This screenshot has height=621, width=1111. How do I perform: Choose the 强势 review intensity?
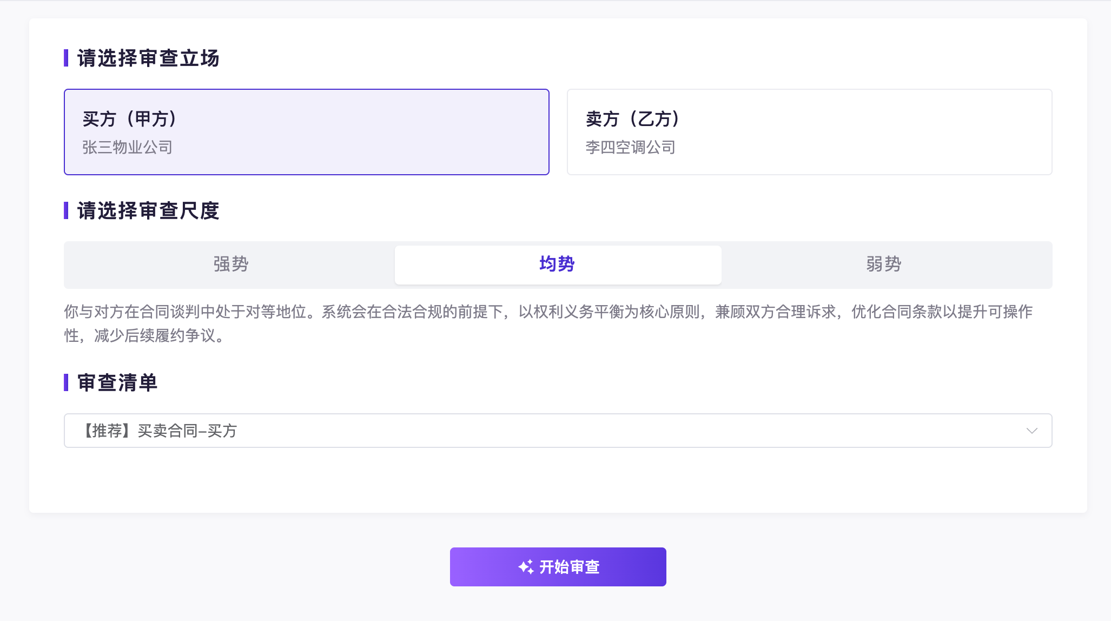pyautogui.click(x=230, y=265)
